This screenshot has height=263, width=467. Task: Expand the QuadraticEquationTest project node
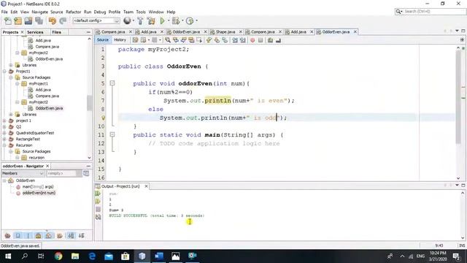(4, 133)
